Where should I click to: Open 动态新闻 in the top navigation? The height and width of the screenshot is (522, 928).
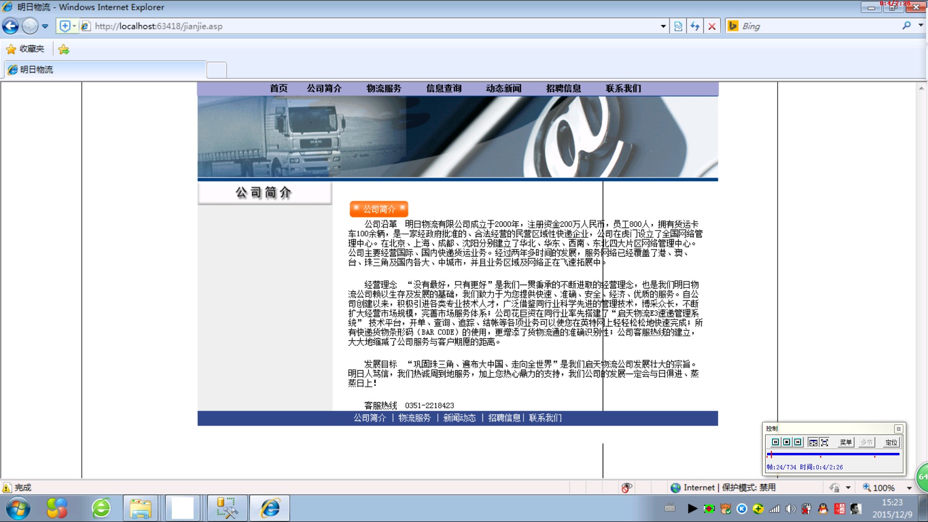click(504, 88)
